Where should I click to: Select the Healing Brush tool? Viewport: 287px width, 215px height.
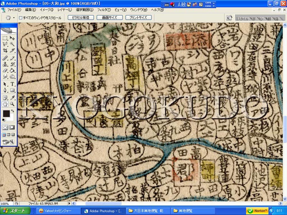click(x=5, y=58)
